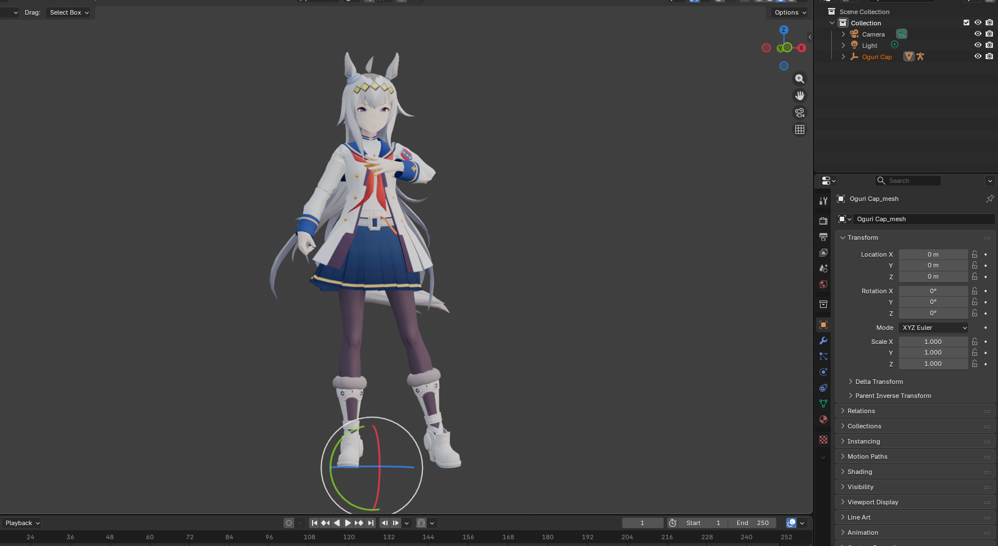Click the red X axis on gizmo

pos(801,48)
